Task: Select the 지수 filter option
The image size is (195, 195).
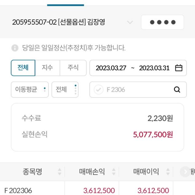Action: click(x=47, y=68)
